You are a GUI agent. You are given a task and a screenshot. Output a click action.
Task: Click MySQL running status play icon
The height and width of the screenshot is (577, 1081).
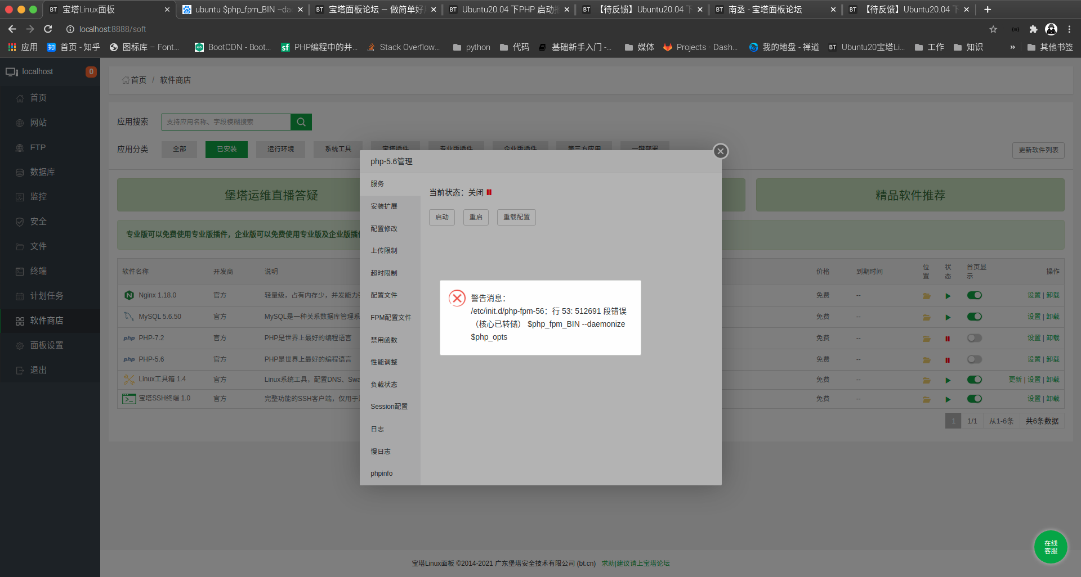click(x=948, y=317)
